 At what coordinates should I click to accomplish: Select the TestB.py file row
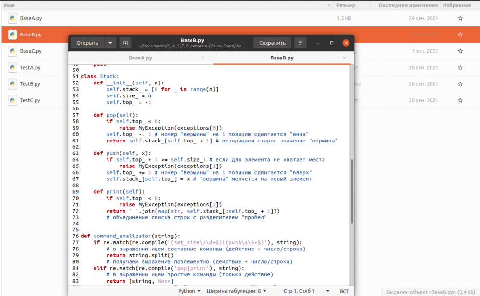pos(30,84)
